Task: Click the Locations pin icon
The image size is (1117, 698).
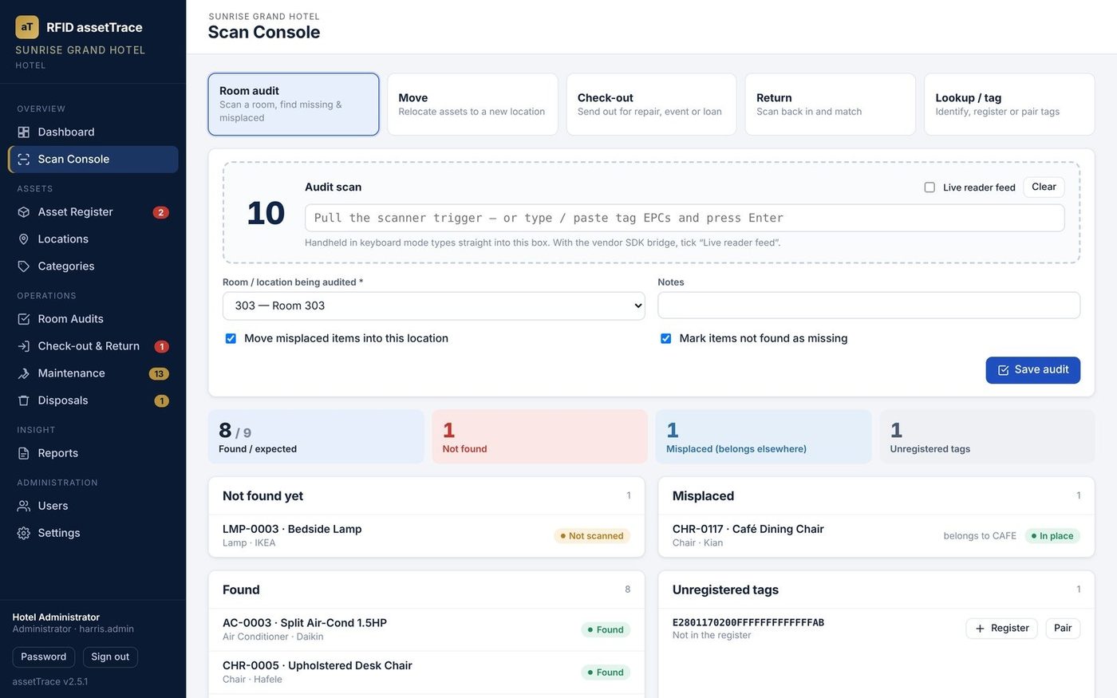Action: [23, 239]
